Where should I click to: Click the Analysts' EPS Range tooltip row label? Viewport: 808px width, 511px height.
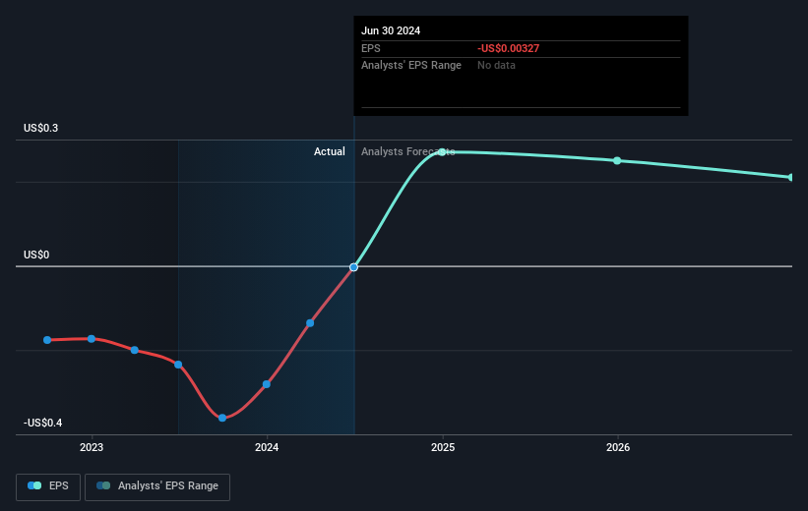pos(411,65)
